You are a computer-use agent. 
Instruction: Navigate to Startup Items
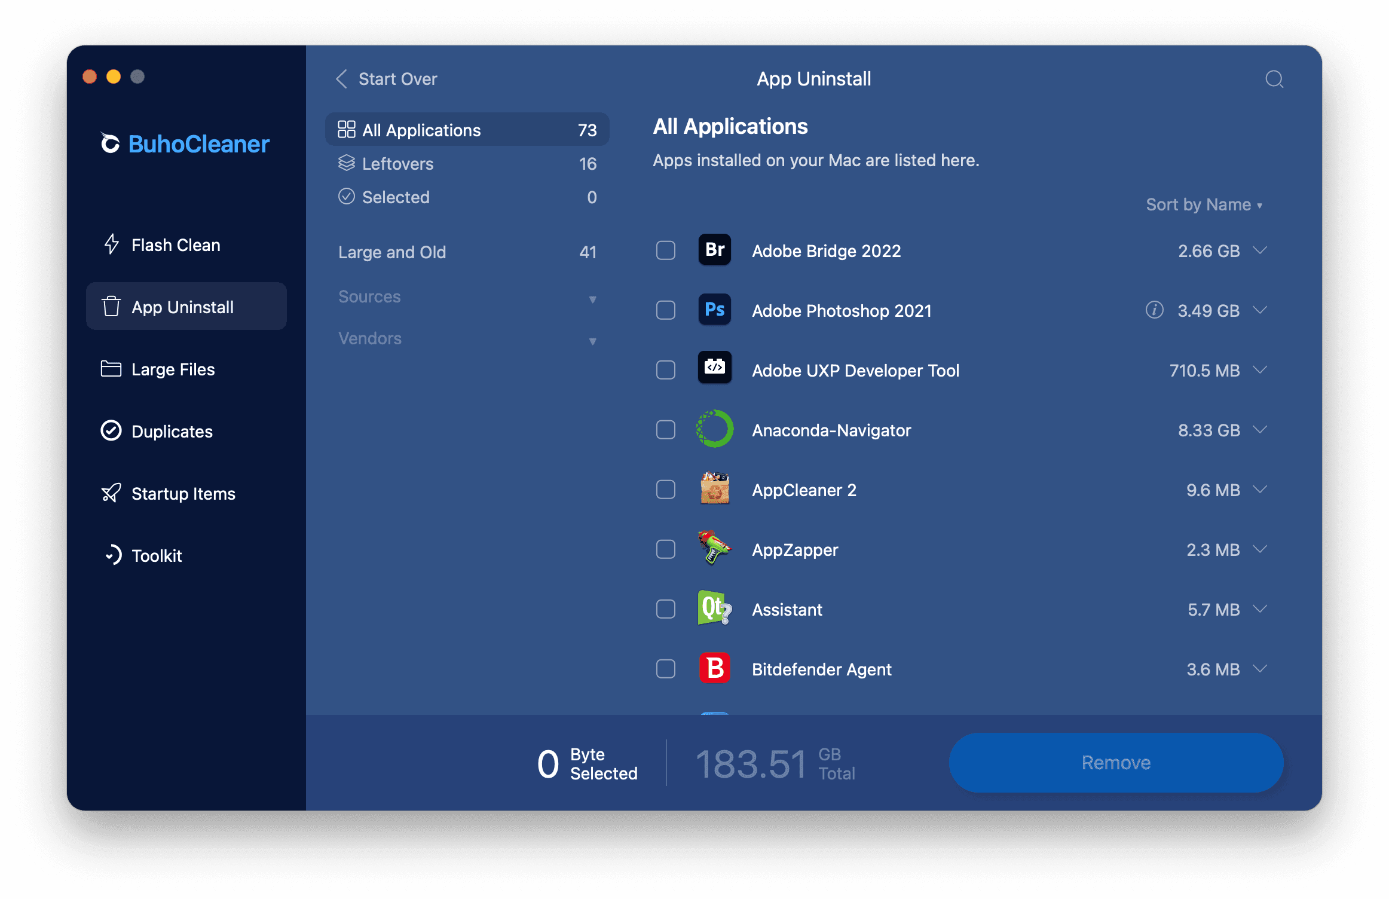183,493
